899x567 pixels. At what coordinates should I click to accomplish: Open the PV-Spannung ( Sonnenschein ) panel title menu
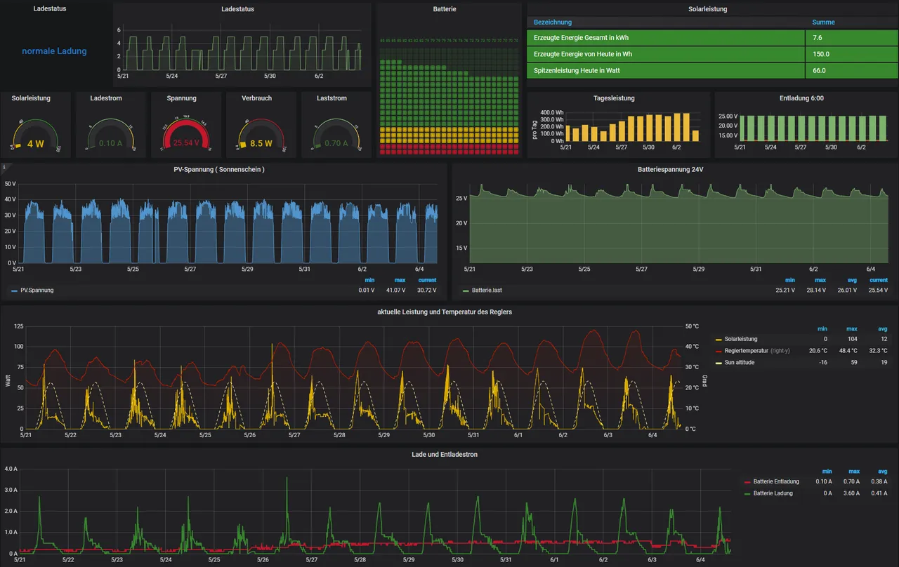pos(219,170)
